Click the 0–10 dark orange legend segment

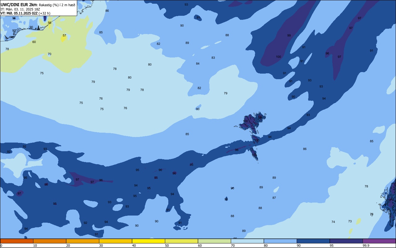tap(17, 241)
